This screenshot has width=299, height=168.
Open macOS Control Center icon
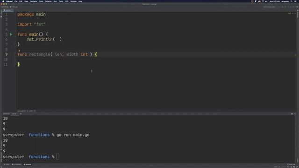[295, 1]
